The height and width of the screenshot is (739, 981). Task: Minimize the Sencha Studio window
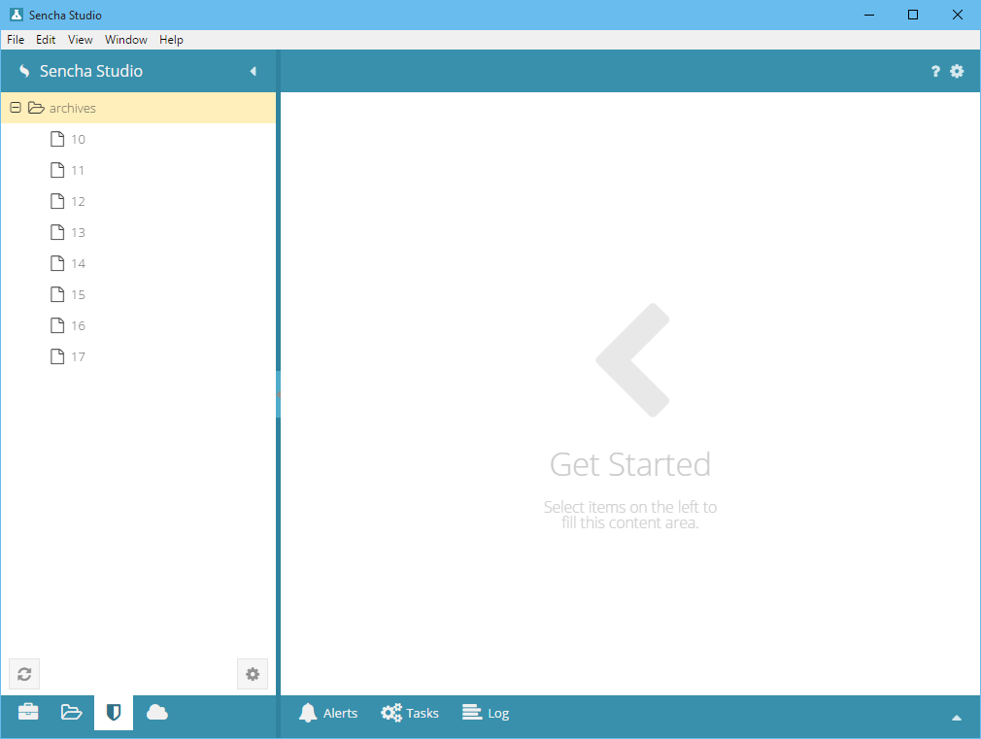tap(869, 15)
